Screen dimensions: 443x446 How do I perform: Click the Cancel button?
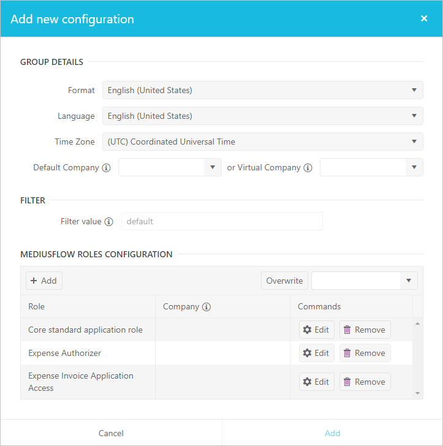[x=111, y=433]
